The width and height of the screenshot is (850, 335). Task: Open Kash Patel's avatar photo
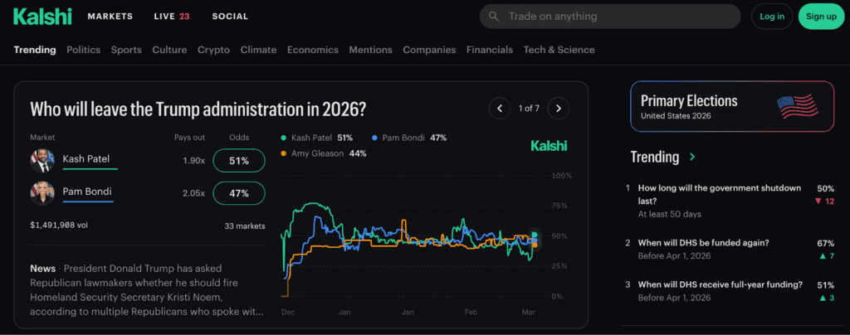pos(42,160)
